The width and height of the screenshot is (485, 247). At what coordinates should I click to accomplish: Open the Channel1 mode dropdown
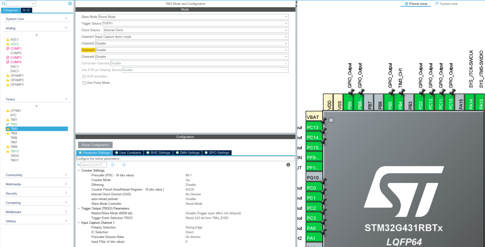pyautogui.click(x=192, y=37)
